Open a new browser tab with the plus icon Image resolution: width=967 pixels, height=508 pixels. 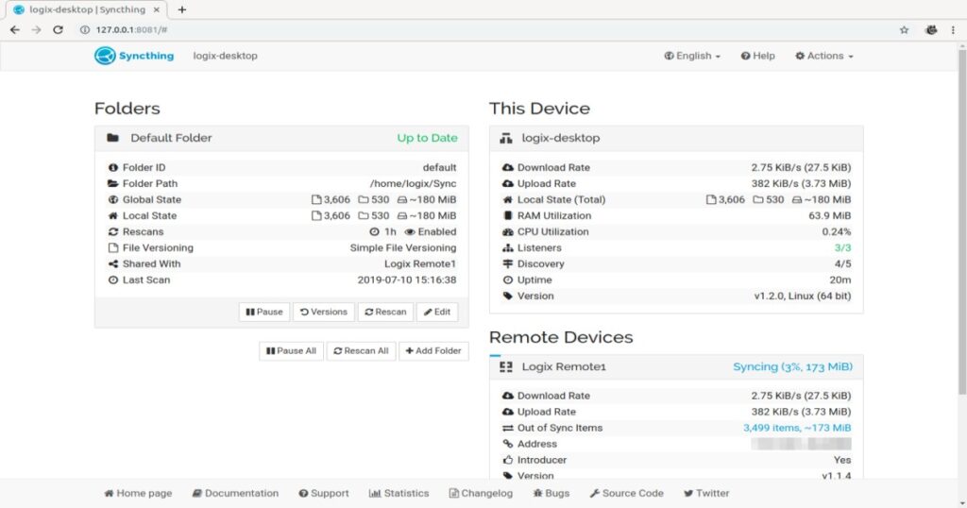(182, 9)
